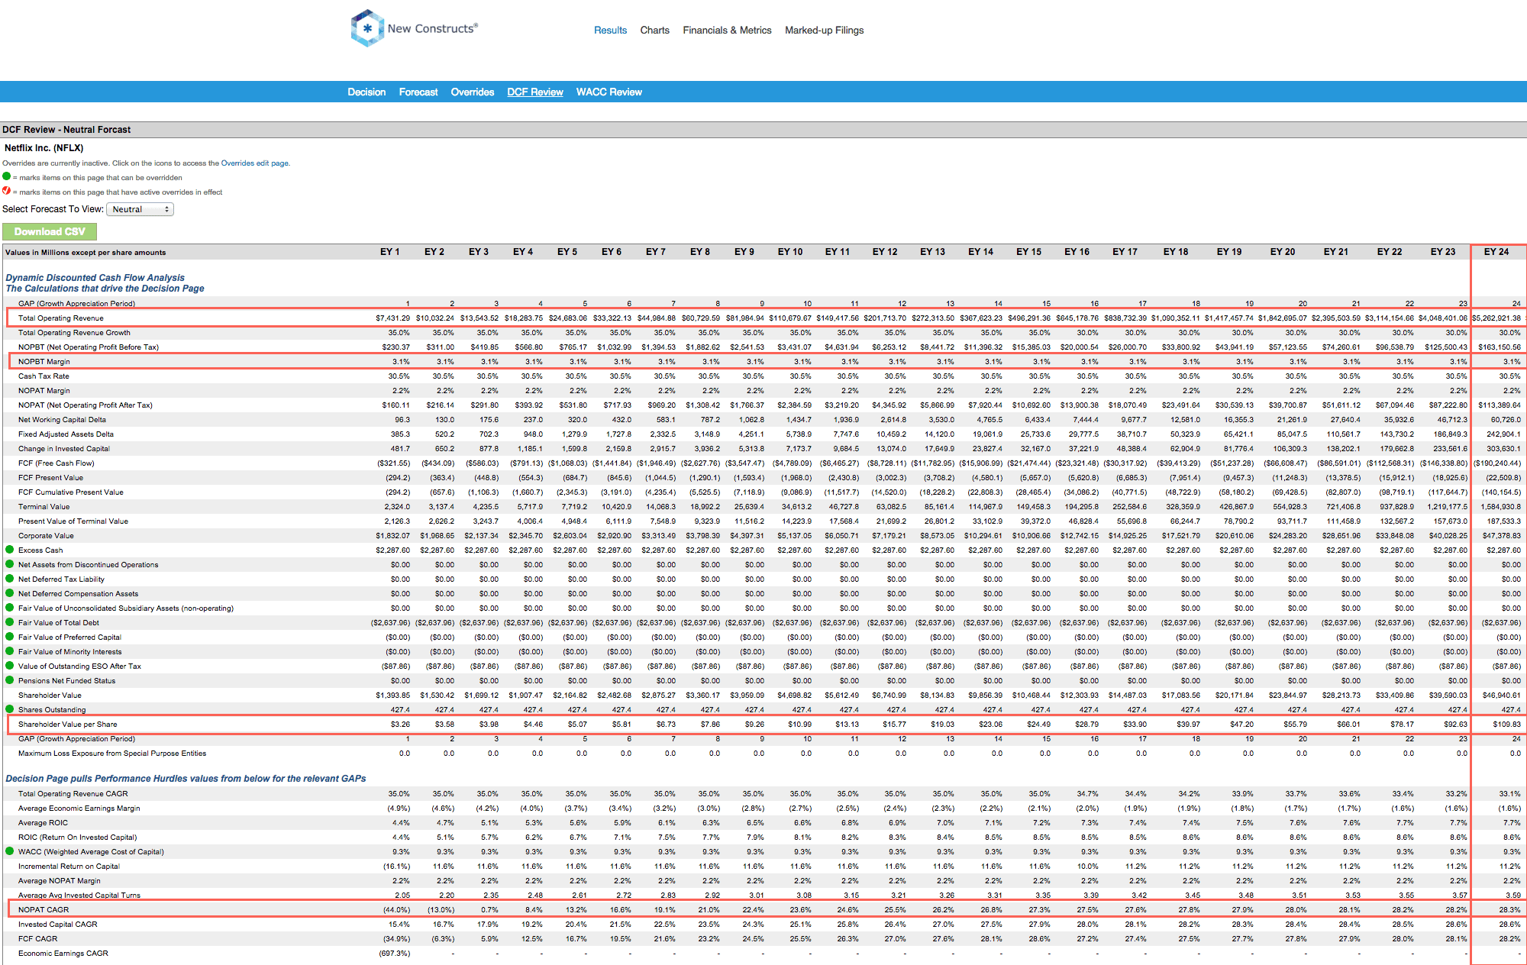
Task: Open Financials & Metrics menu
Action: 727,31
